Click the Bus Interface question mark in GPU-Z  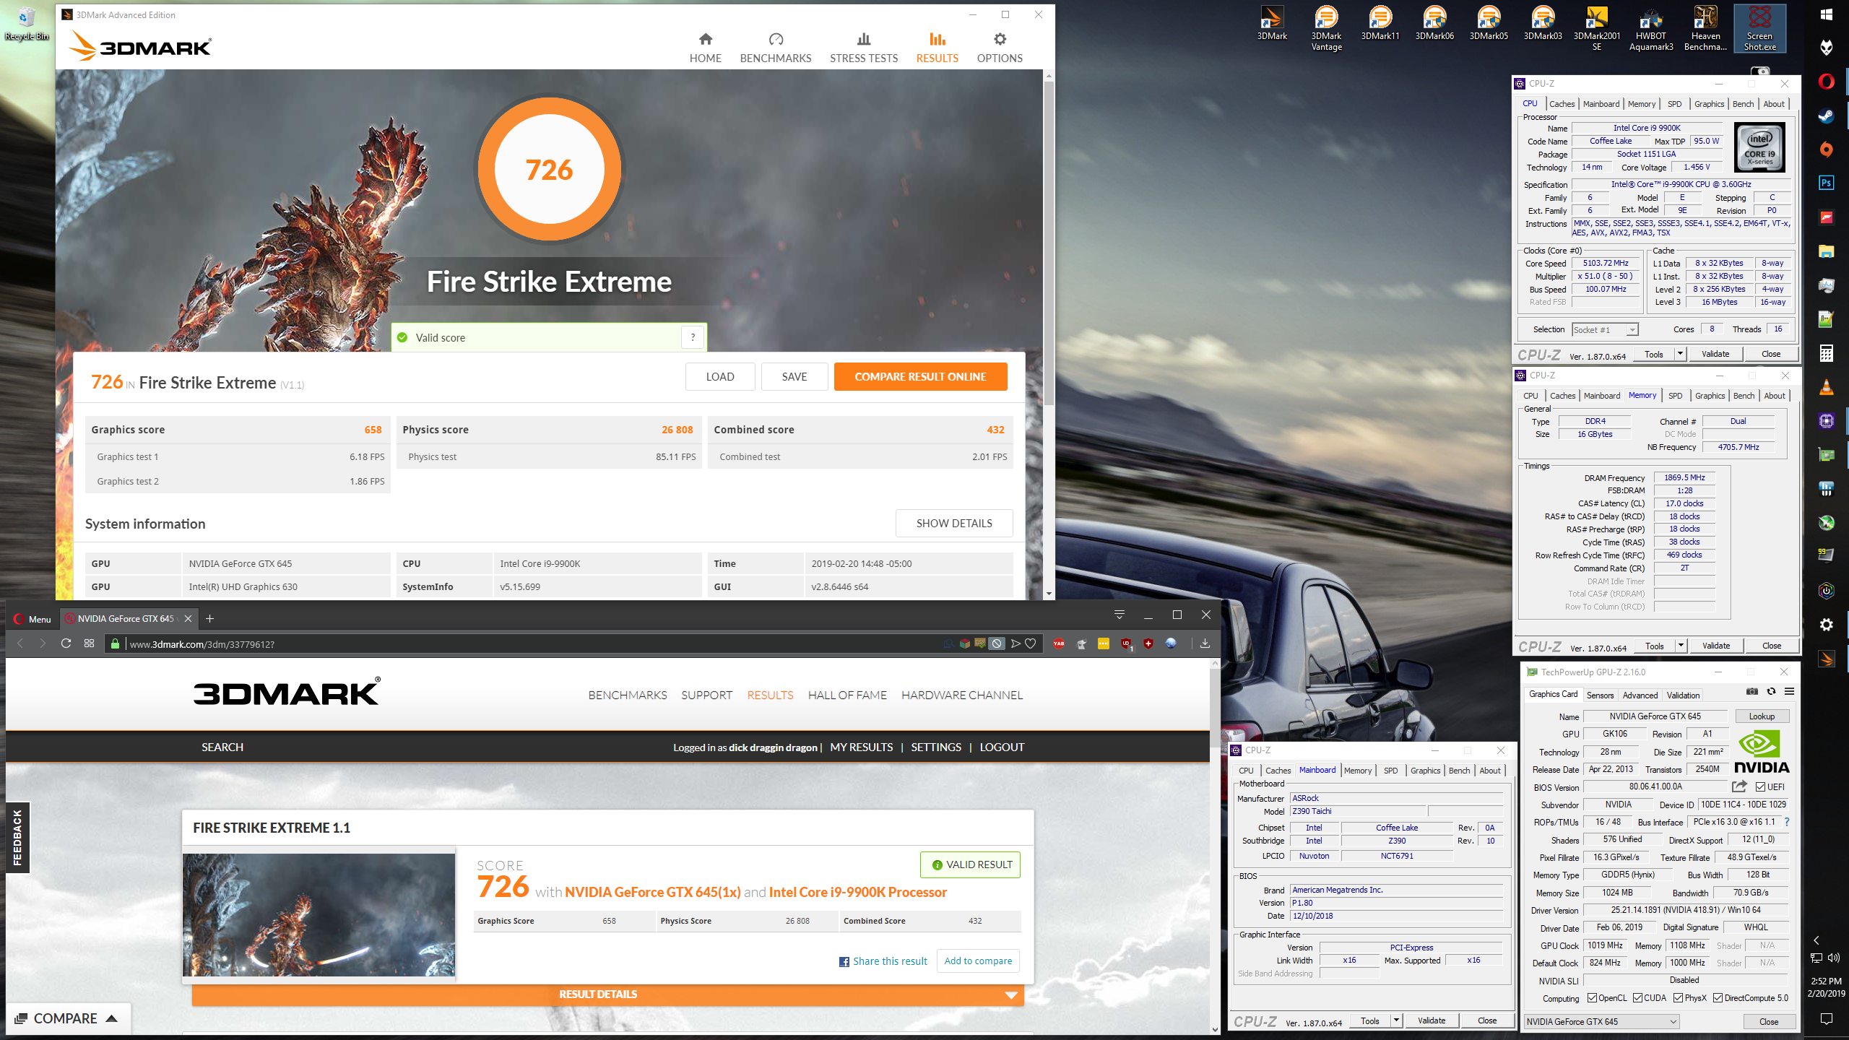[x=1787, y=822]
